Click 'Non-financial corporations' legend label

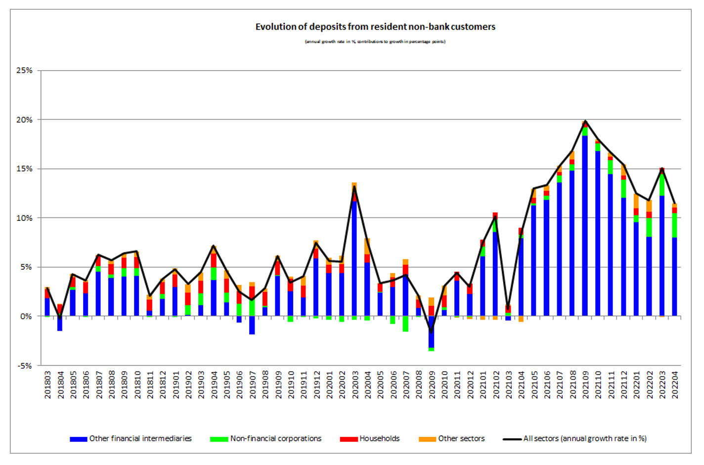click(276, 438)
